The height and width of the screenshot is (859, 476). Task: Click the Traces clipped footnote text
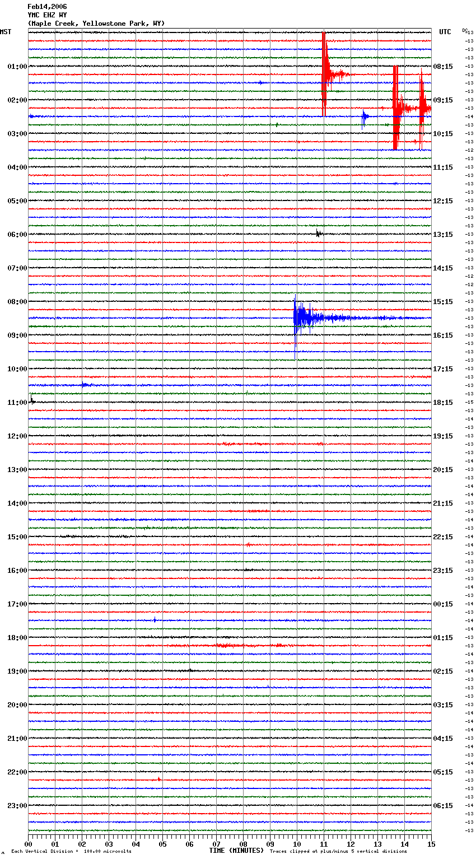tap(338, 851)
